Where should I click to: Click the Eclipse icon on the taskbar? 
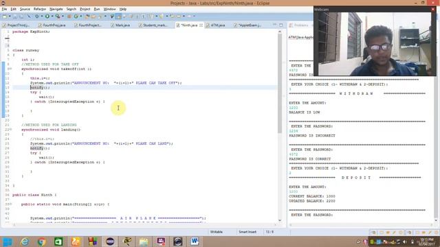click(x=110, y=242)
